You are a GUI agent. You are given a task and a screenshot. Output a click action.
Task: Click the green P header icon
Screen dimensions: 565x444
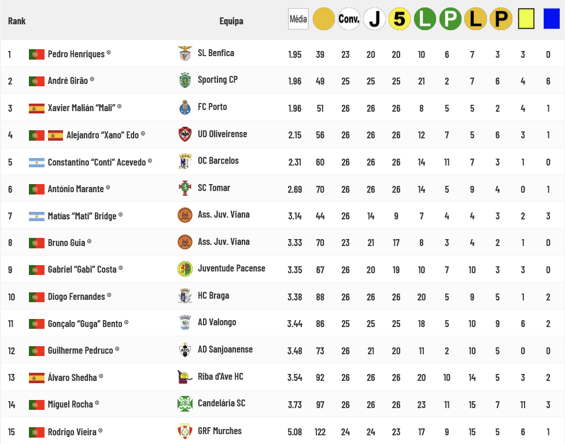(450, 19)
